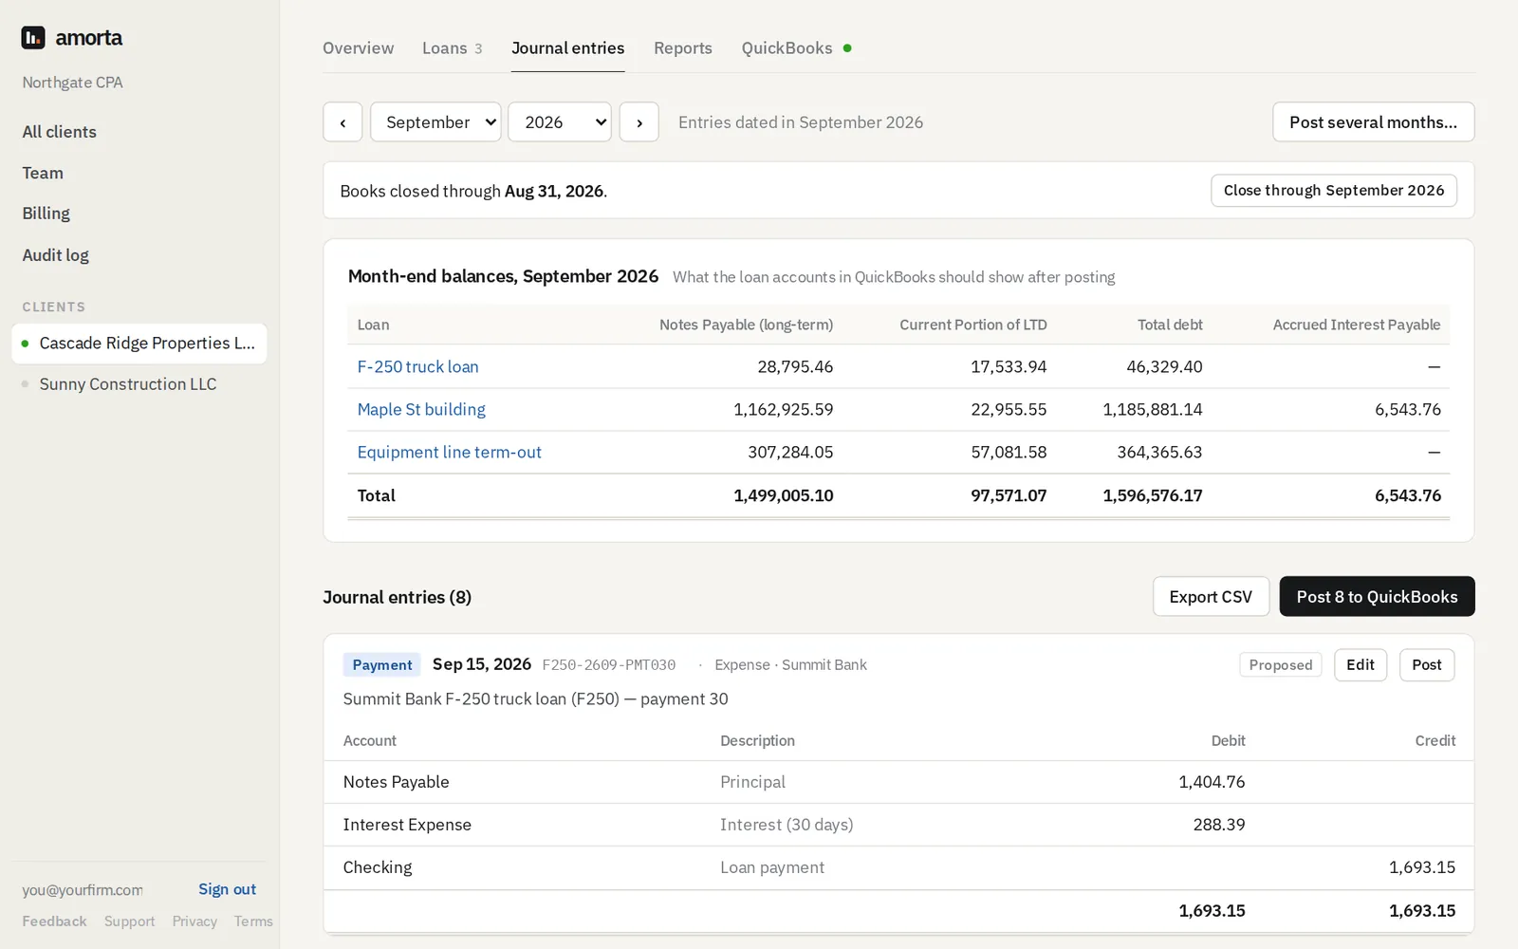1518x949 pixels.
Task: Open the Billing page
Action: click(x=46, y=214)
